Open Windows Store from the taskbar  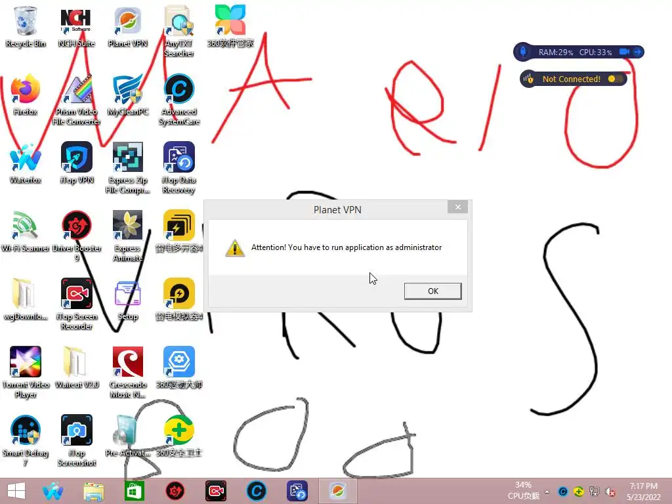tap(134, 491)
